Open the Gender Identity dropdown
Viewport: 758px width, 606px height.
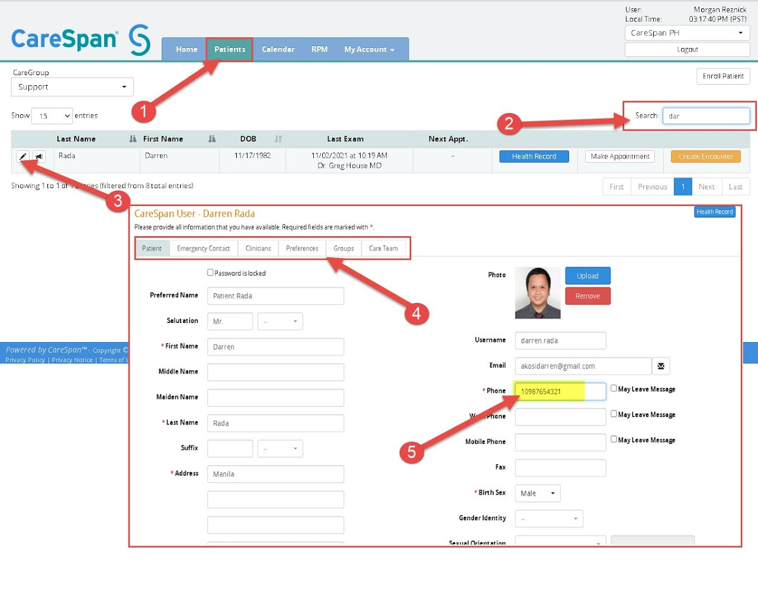(x=549, y=519)
